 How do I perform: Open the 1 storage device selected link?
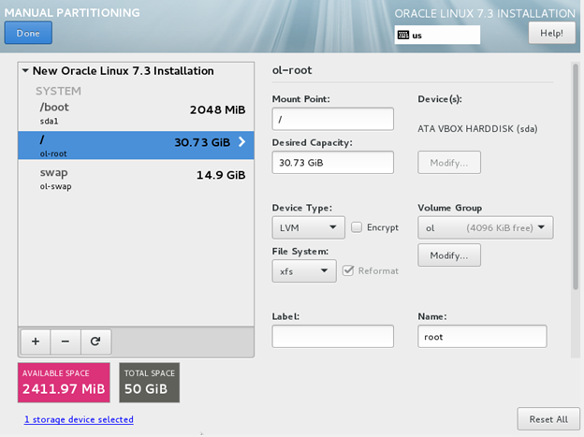[x=79, y=419]
